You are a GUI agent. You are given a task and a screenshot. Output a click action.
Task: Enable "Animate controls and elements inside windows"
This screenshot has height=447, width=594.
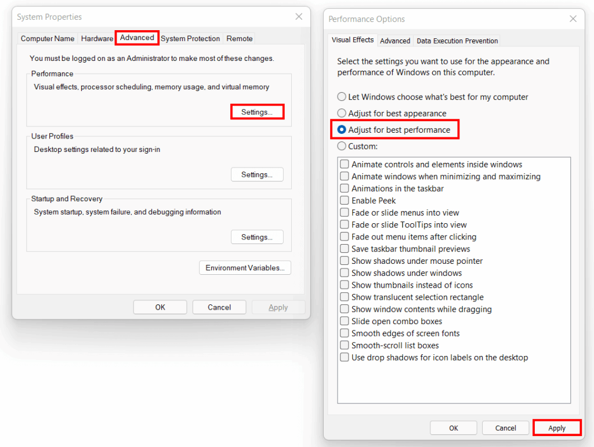(344, 164)
